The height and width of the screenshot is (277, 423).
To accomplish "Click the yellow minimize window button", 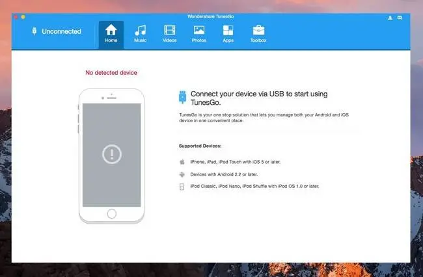I will (23, 17).
